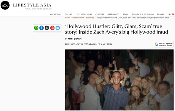Click the Google logo in preferred source button

point(156,44)
